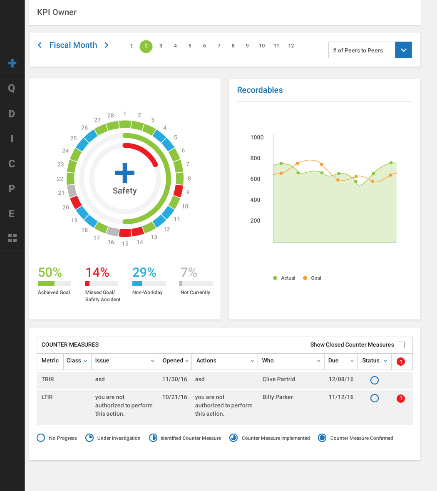Switch to fiscal month 12
The width and height of the screenshot is (437, 491).
pos(291,46)
